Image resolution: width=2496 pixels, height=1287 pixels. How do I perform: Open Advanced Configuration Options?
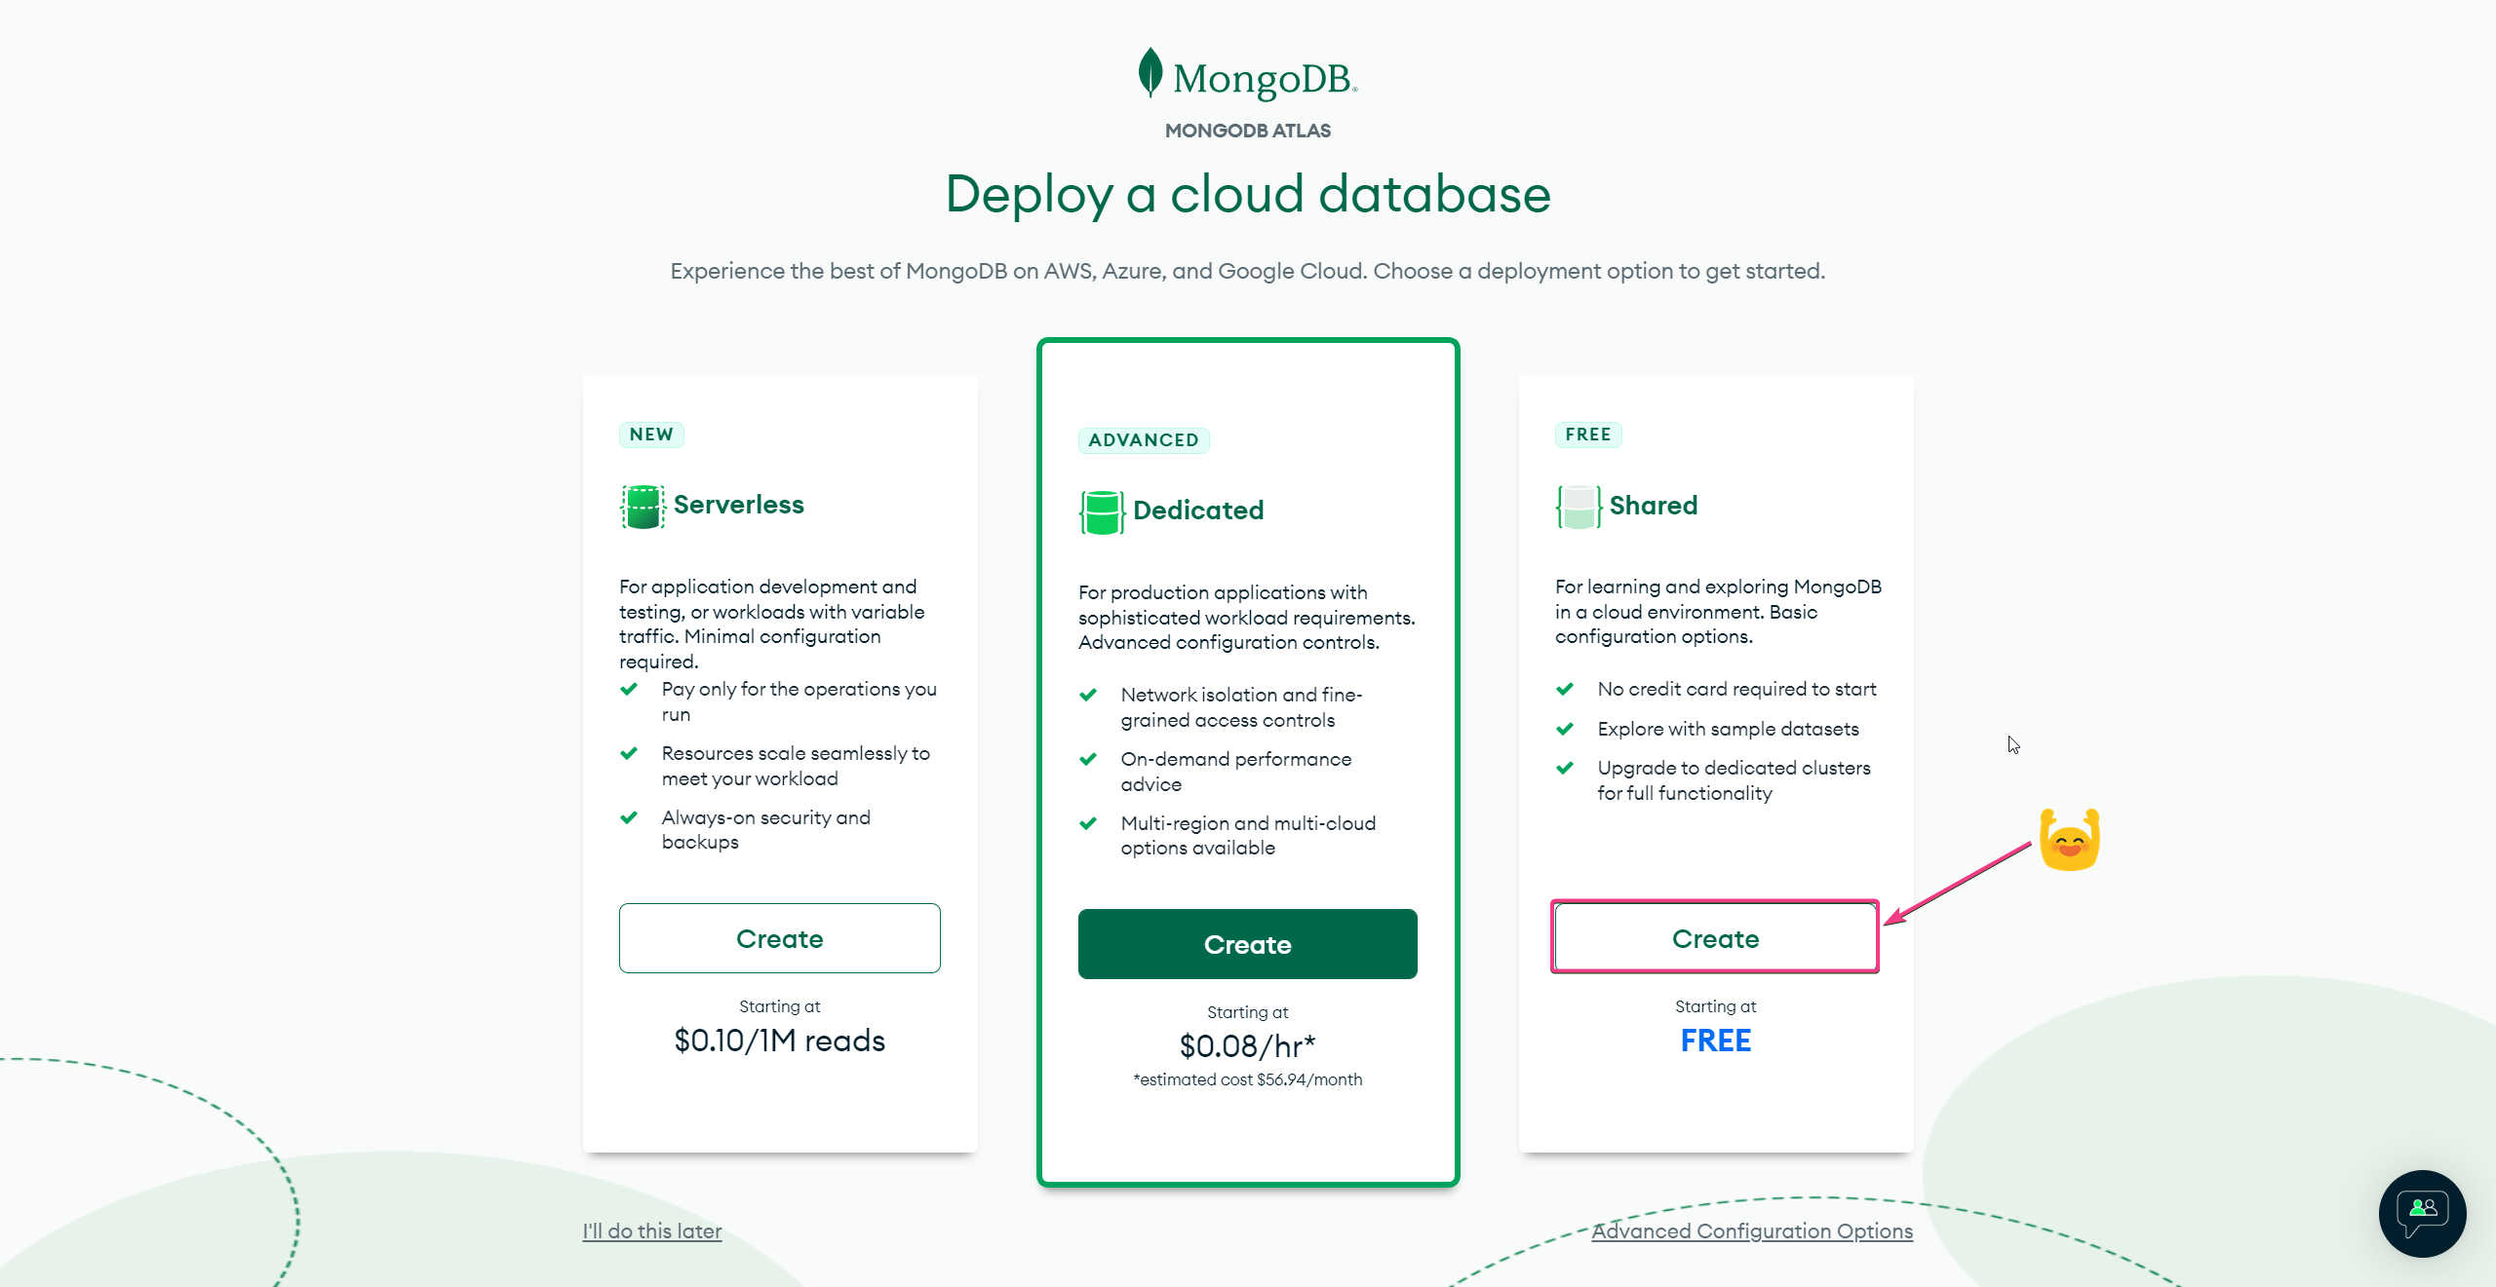1752,1230
